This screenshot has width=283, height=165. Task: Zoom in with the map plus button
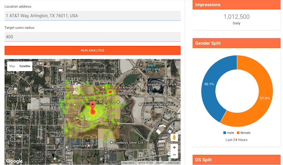pyautogui.click(x=174, y=148)
